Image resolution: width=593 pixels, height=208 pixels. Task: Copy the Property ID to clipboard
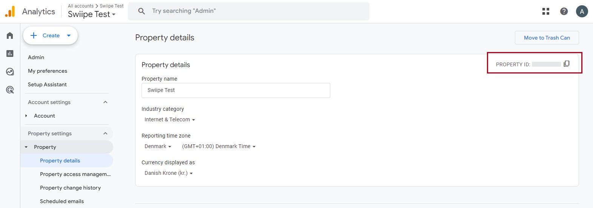(566, 64)
